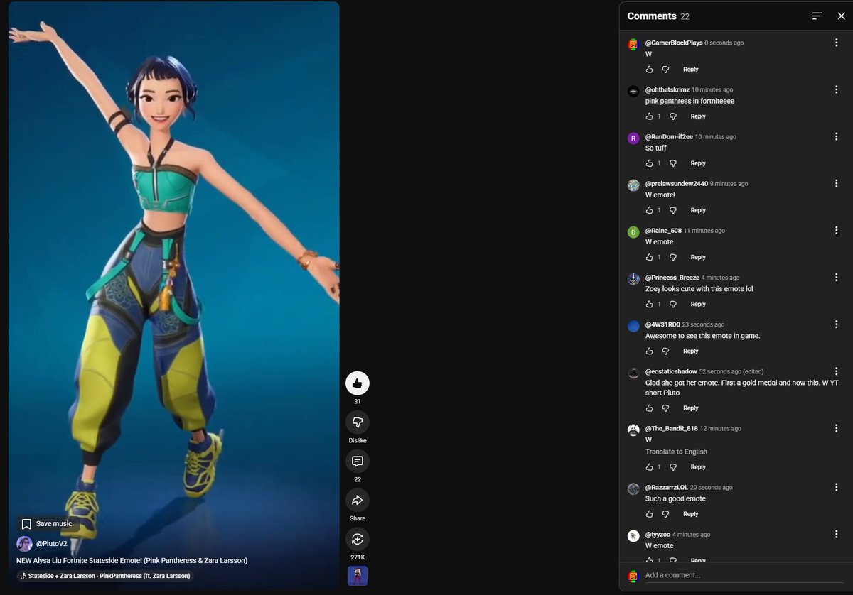Open @tyyzoo profile avatar

(633, 536)
